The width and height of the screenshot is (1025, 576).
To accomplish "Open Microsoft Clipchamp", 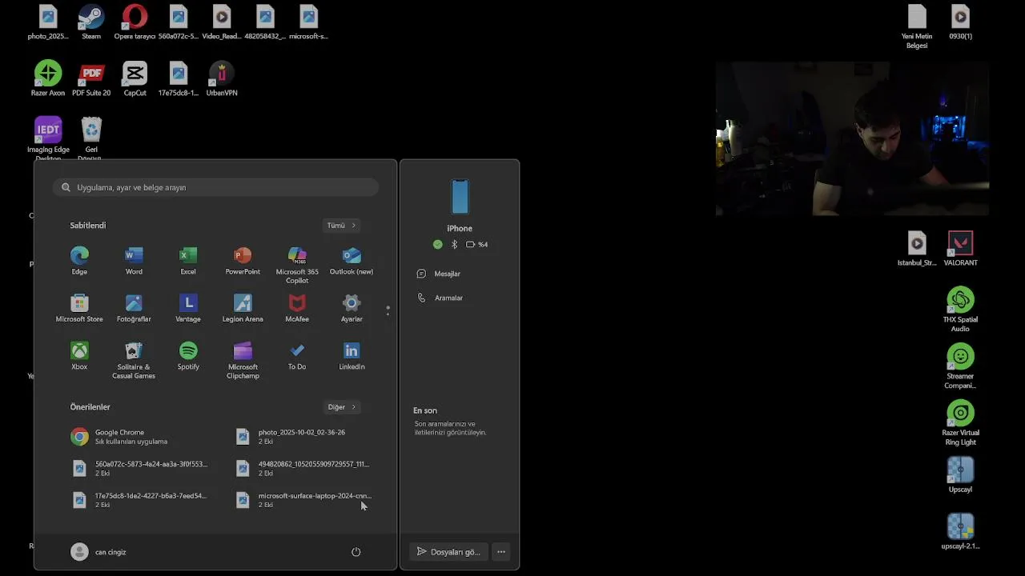I will click(x=243, y=361).
